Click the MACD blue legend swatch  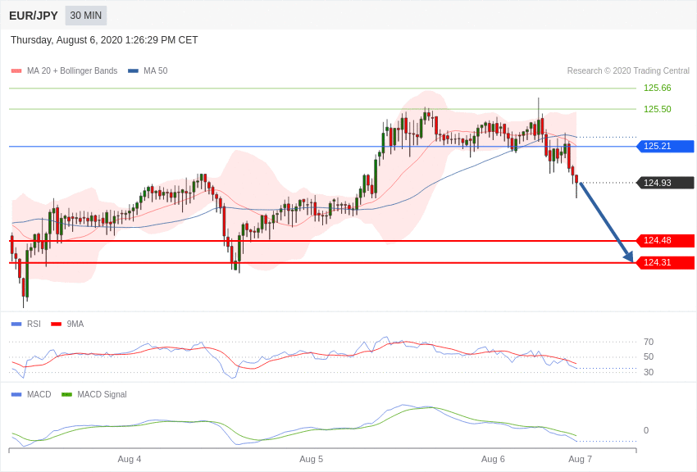pos(16,395)
